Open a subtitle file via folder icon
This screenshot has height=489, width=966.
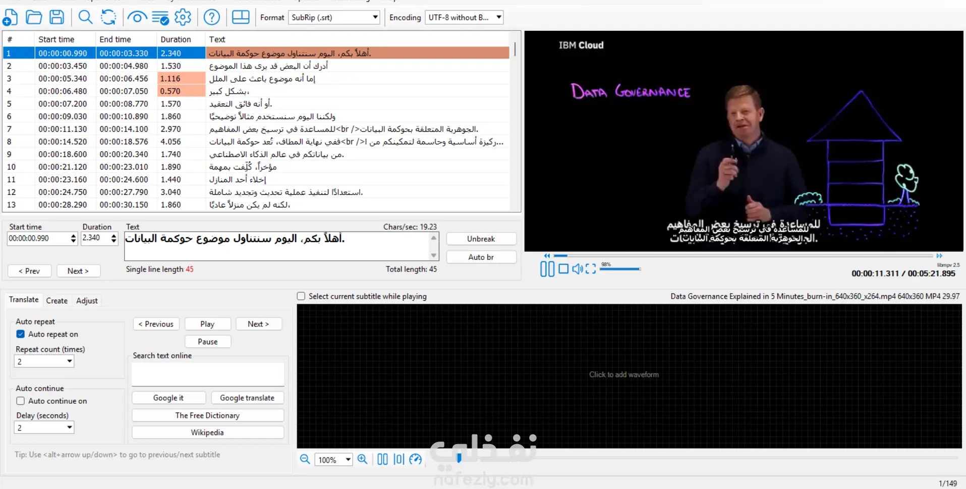click(x=34, y=18)
